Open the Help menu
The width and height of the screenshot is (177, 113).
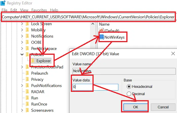point(54,10)
